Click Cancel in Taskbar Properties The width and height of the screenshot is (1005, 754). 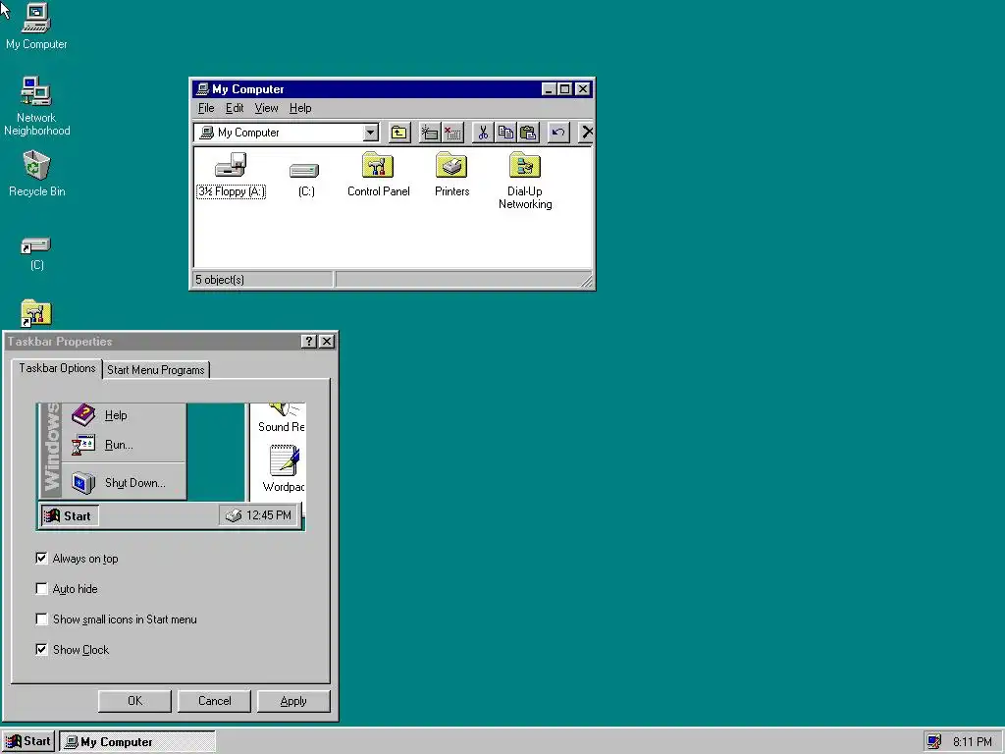[x=214, y=701]
